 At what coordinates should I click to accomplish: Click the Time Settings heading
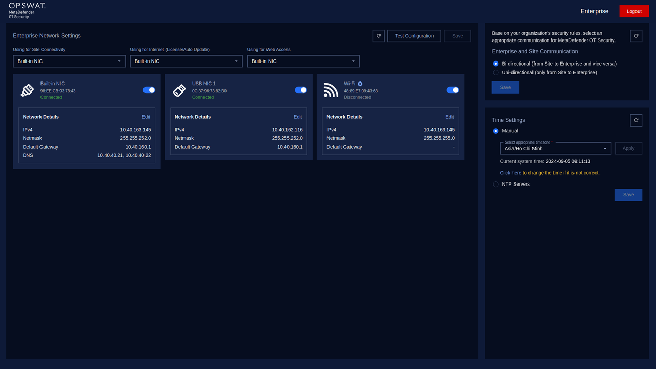[508, 120]
